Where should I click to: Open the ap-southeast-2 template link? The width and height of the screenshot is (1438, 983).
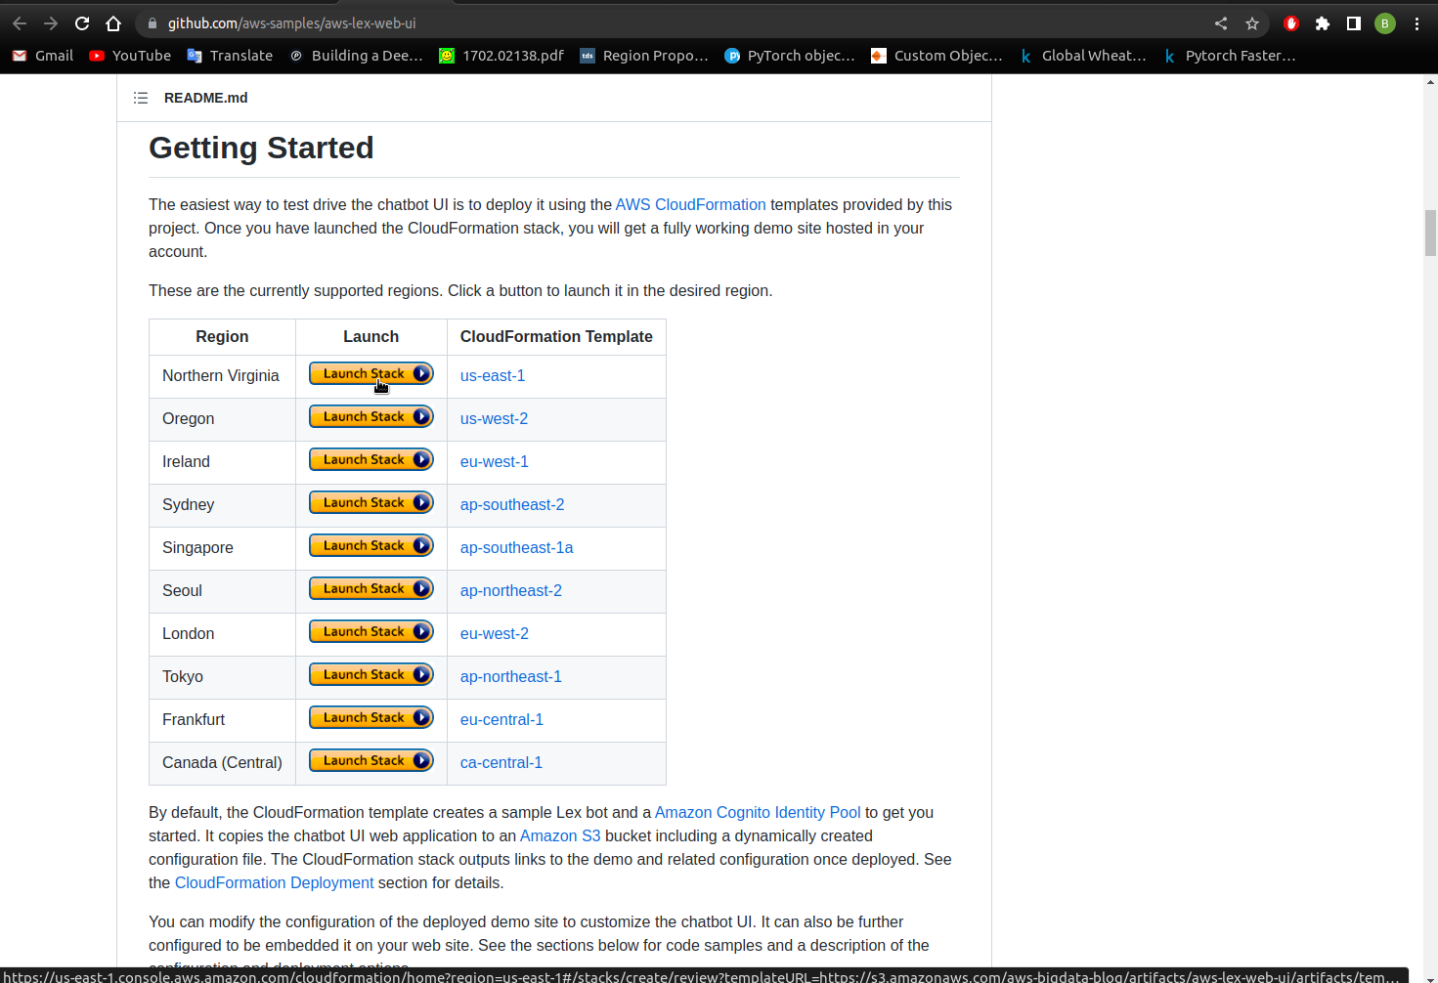point(512,505)
